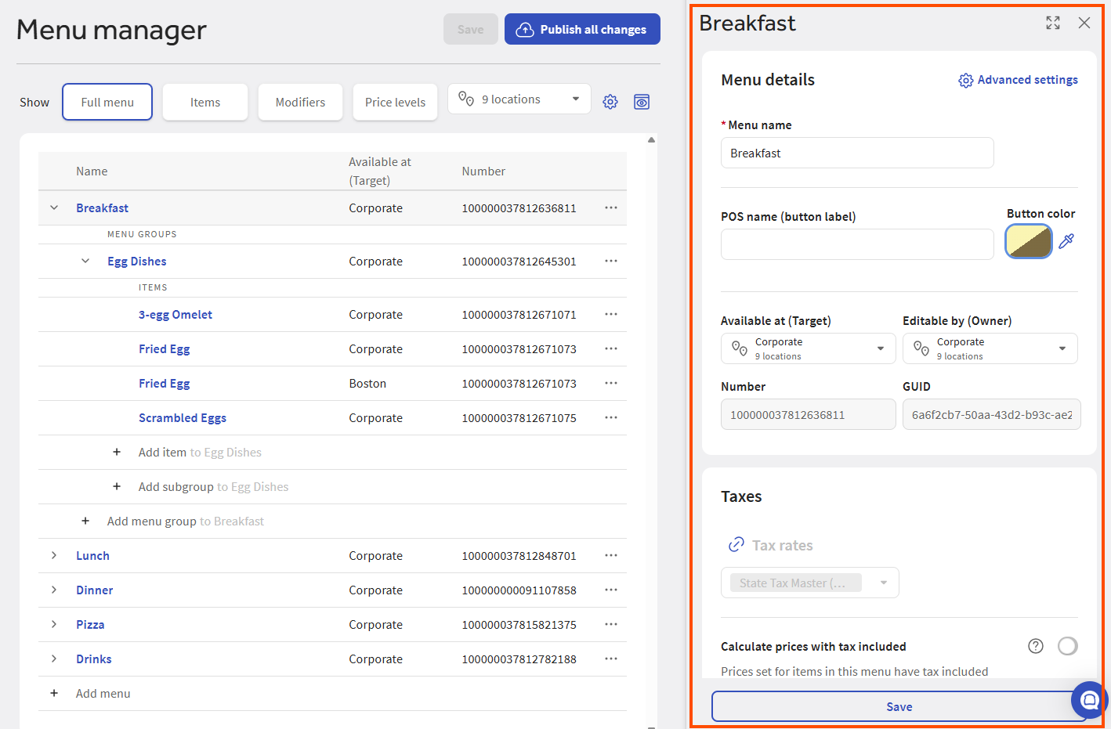The height and width of the screenshot is (729, 1111).
Task: Open the more options menu for Pizza
Action: [x=611, y=624]
